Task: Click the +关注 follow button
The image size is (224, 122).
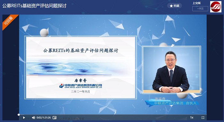Action: coord(200,9)
